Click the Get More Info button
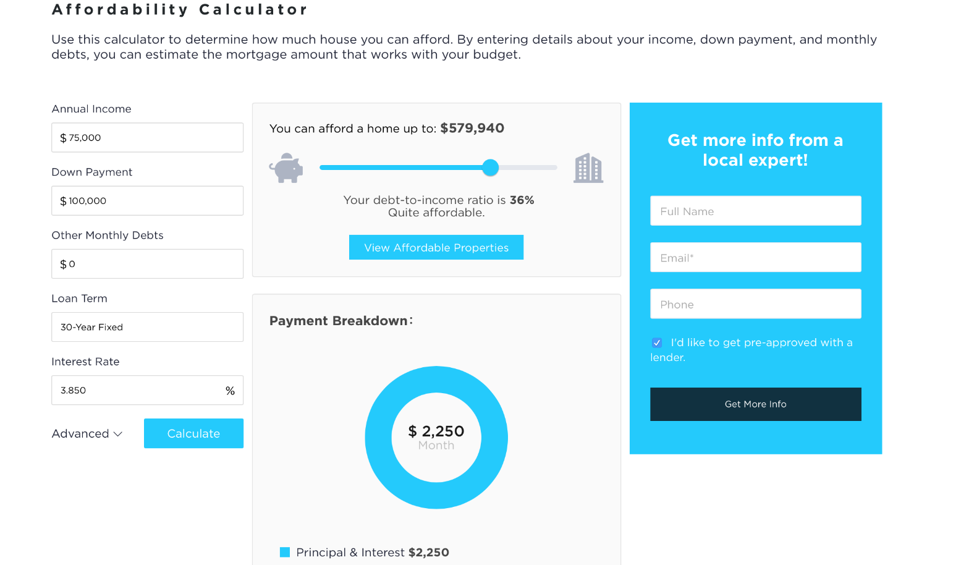Screen dimensions: 969x565 [755, 404]
